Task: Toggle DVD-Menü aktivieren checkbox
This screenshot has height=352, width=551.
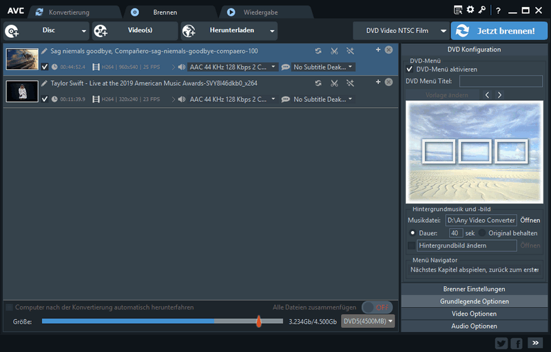Action: coord(409,69)
